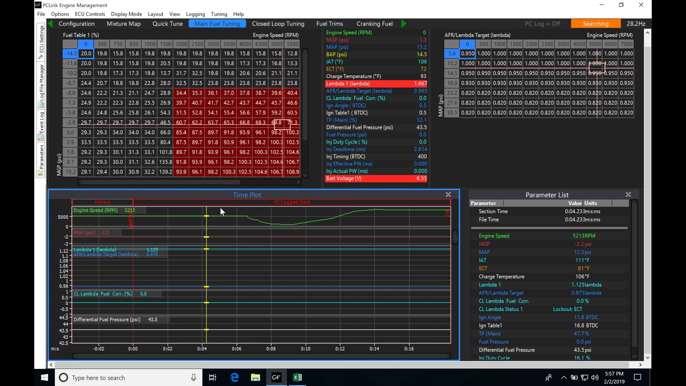
Task: Select the Mixture Map tab
Action: [x=123, y=24]
